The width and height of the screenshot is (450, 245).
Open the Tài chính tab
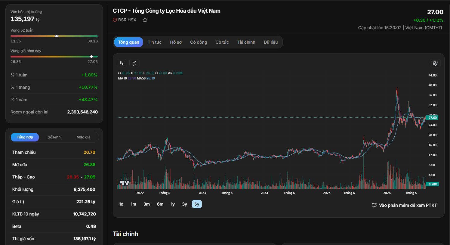click(246, 42)
